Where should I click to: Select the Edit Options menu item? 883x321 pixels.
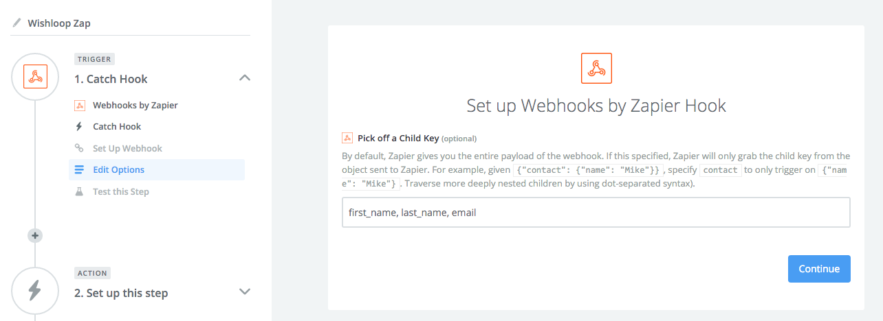point(118,169)
